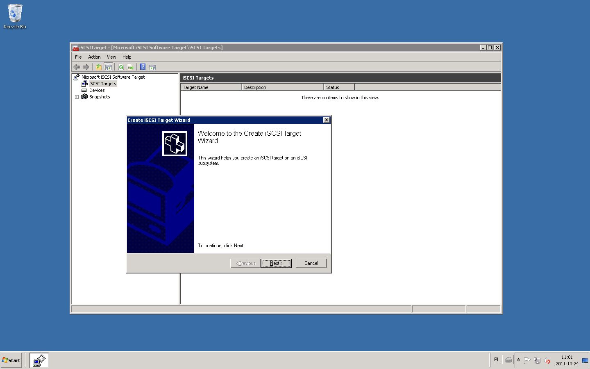The width and height of the screenshot is (590, 369).
Task: Open the Devices node
Action: pos(97,90)
